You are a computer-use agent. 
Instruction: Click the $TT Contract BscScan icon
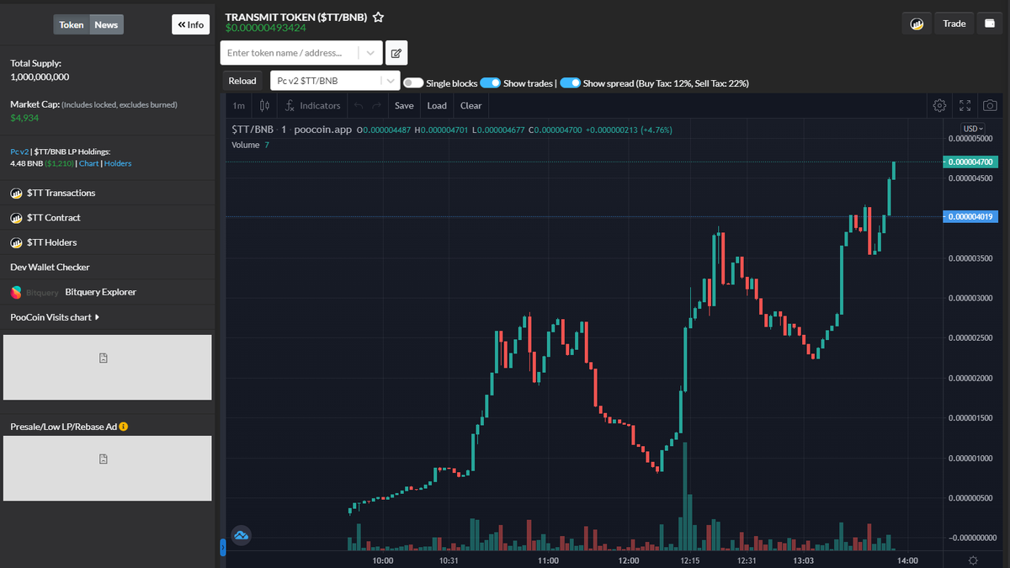[16, 218]
